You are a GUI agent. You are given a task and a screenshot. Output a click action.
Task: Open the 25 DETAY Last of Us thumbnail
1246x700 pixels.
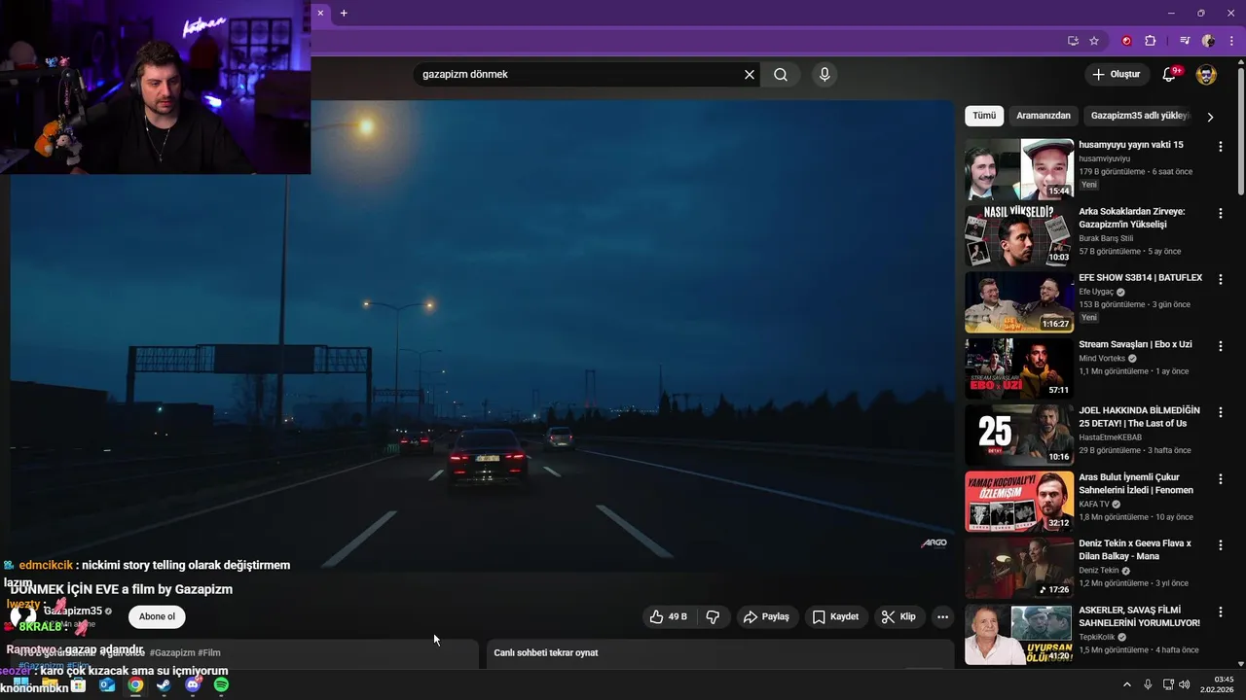1019,436
